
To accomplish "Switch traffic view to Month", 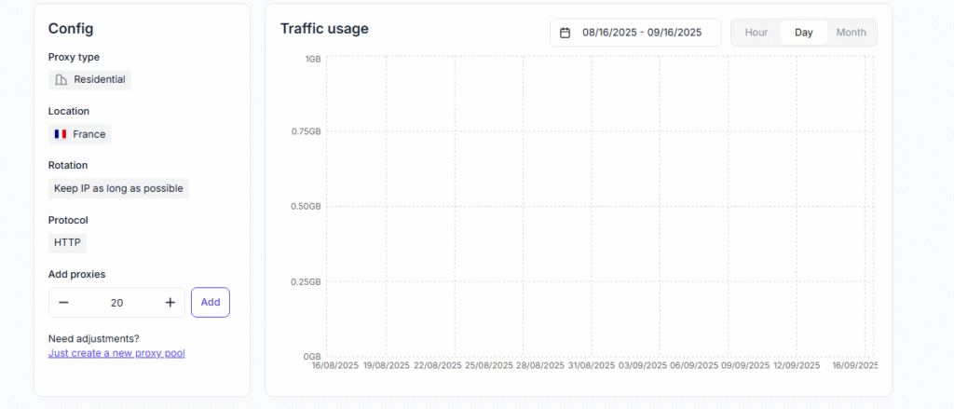I will tap(852, 33).
